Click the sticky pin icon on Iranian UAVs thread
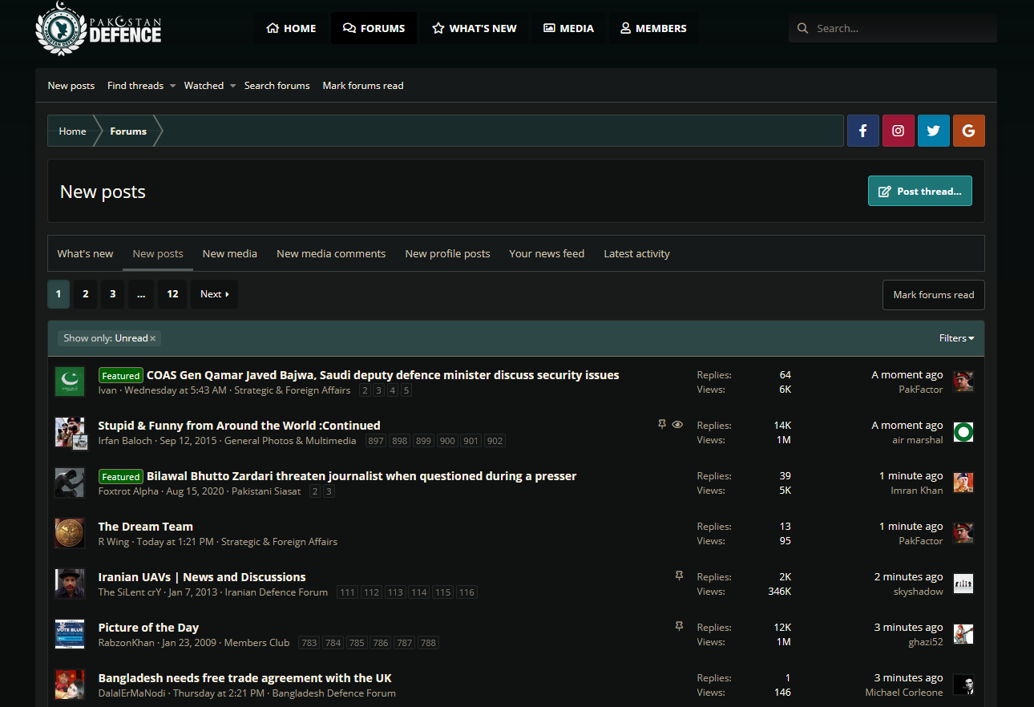This screenshot has width=1034, height=707. [x=679, y=576]
